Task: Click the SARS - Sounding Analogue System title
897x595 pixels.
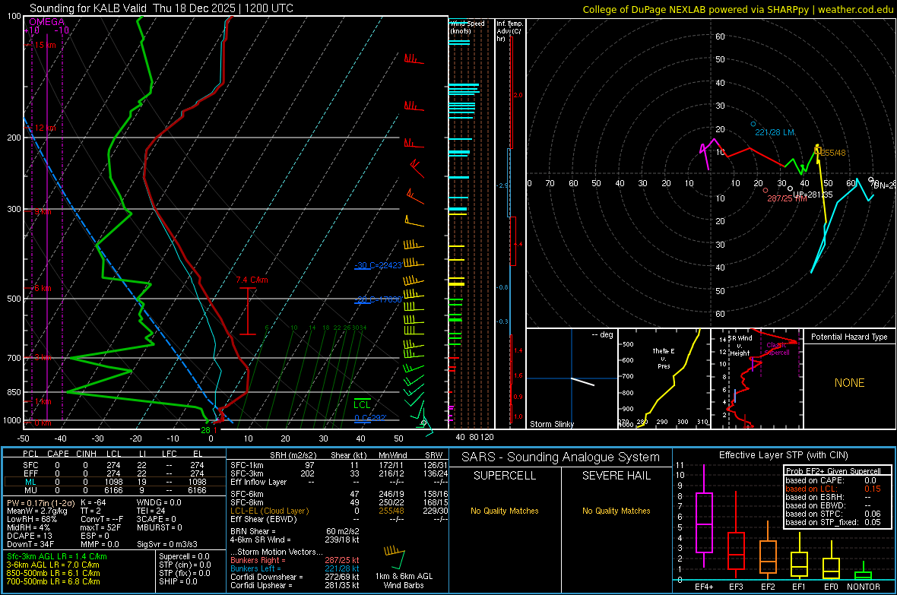Action: 560,457
